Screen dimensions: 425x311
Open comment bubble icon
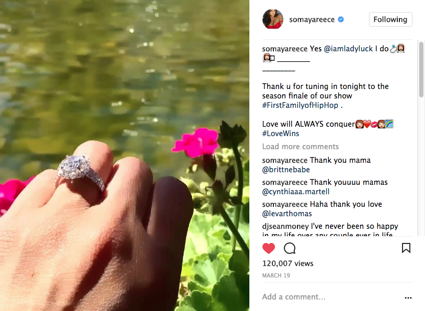290,248
